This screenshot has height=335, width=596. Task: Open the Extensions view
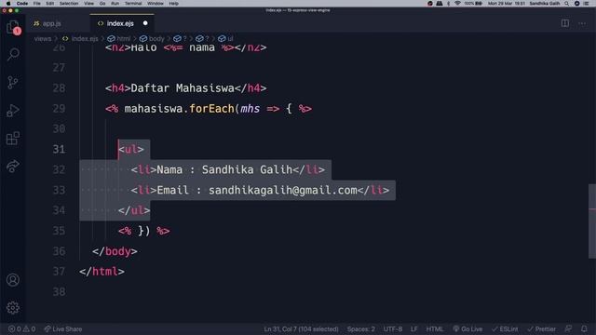13,139
